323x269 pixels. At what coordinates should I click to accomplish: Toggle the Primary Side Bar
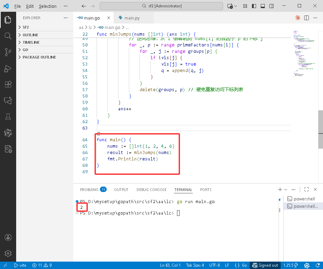pyautogui.click(x=254, y=6)
